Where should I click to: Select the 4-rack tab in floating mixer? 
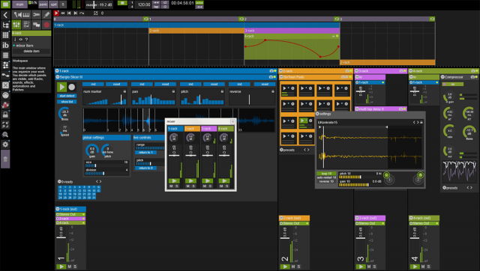[x=226, y=129]
